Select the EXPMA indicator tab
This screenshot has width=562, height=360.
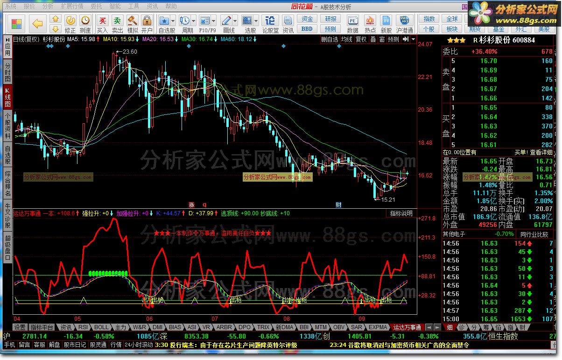(x=378, y=327)
